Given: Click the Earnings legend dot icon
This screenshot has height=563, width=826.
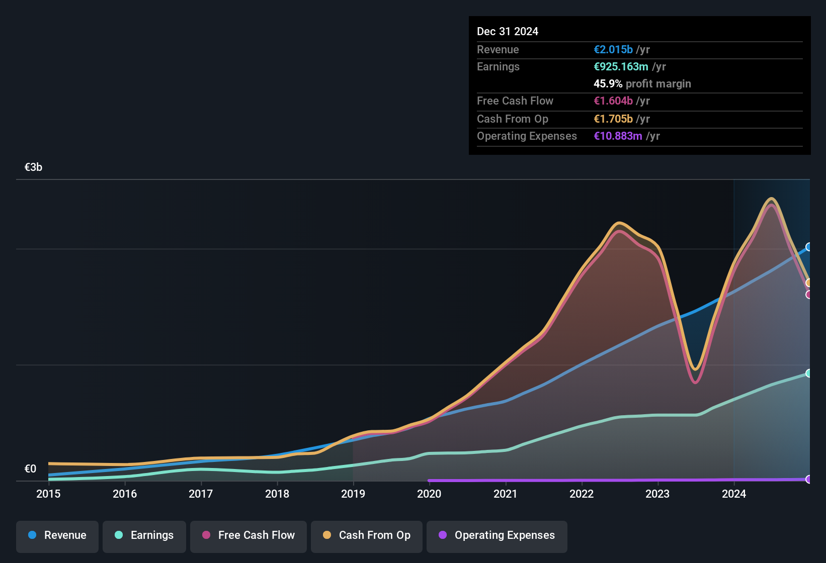Looking at the screenshot, I should (x=119, y=535).
